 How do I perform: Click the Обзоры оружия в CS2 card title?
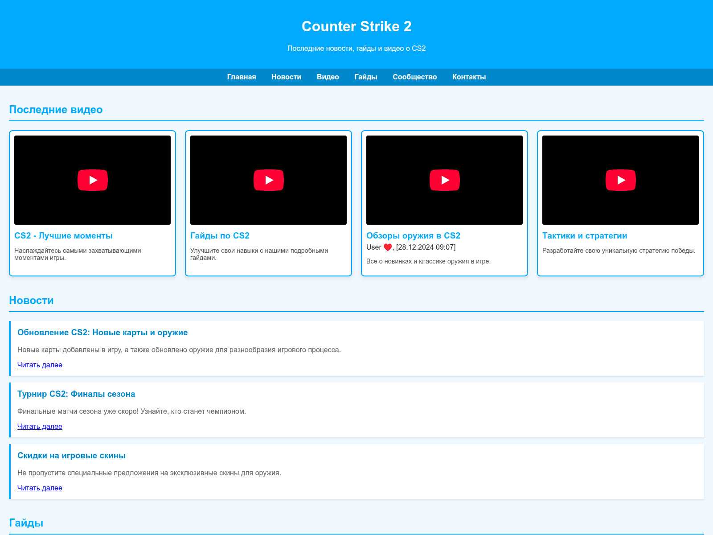point(413,236)
